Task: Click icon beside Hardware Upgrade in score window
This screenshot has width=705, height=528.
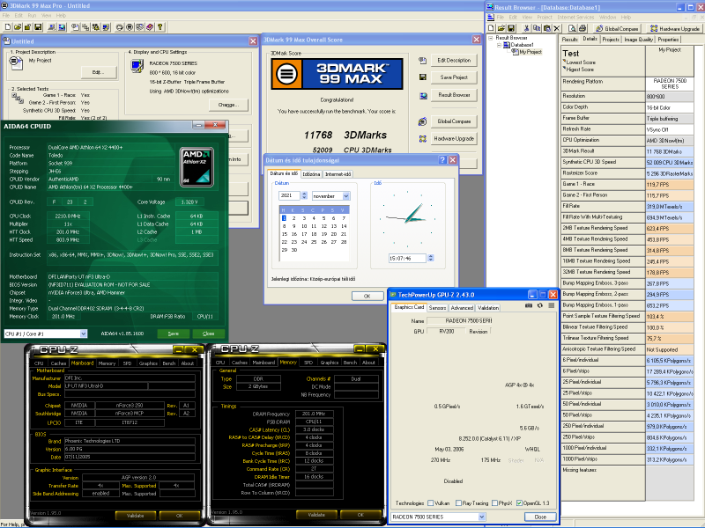Action: click(x=423, y=139)
